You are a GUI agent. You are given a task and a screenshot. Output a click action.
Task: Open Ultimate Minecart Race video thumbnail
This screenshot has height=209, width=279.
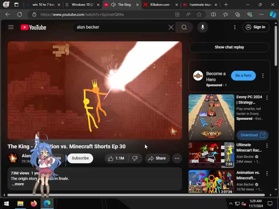(x=211, y=155)
